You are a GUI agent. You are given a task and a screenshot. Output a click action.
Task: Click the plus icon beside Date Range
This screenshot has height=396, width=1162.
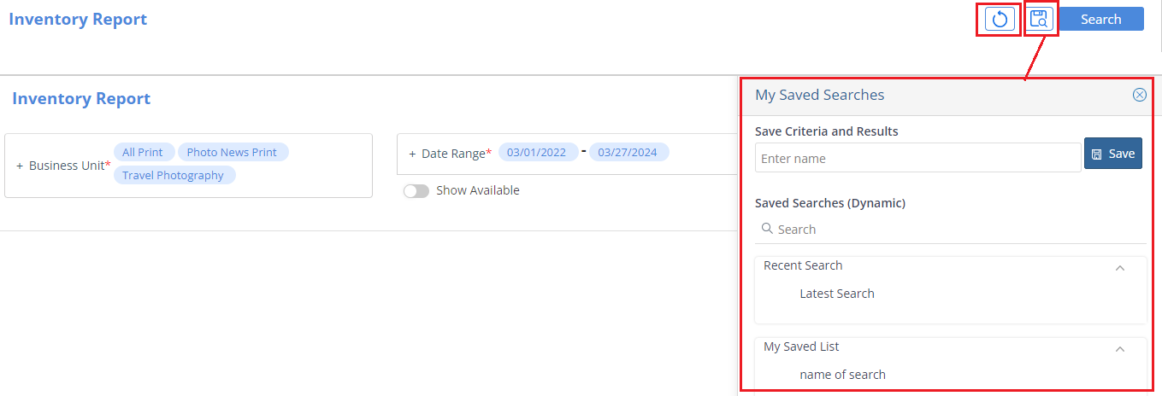click(412, 154)
